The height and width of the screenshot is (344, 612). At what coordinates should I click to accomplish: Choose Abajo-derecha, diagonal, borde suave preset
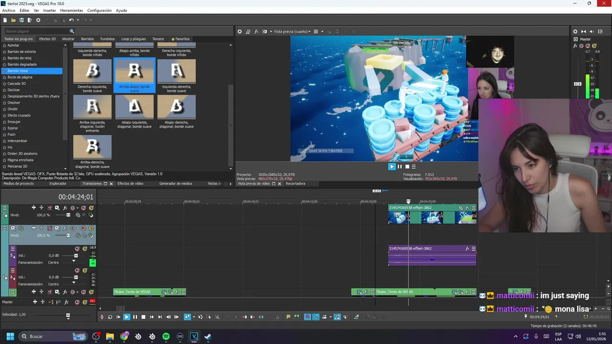point(176,107)
